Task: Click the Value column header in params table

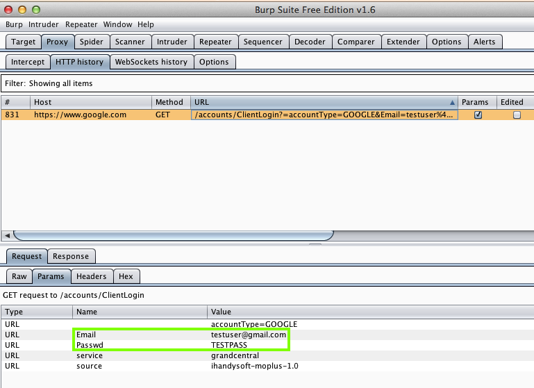Action: click(371, 312)
